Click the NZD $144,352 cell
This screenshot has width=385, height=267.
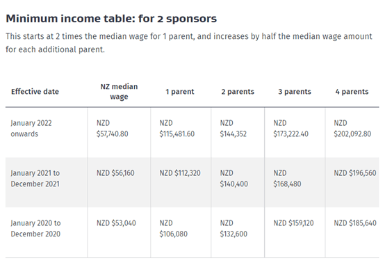pyautogui.click(x=234, y=129)
